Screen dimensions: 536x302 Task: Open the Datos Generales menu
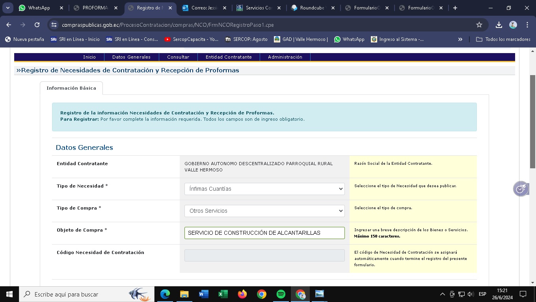coord(131,57)
